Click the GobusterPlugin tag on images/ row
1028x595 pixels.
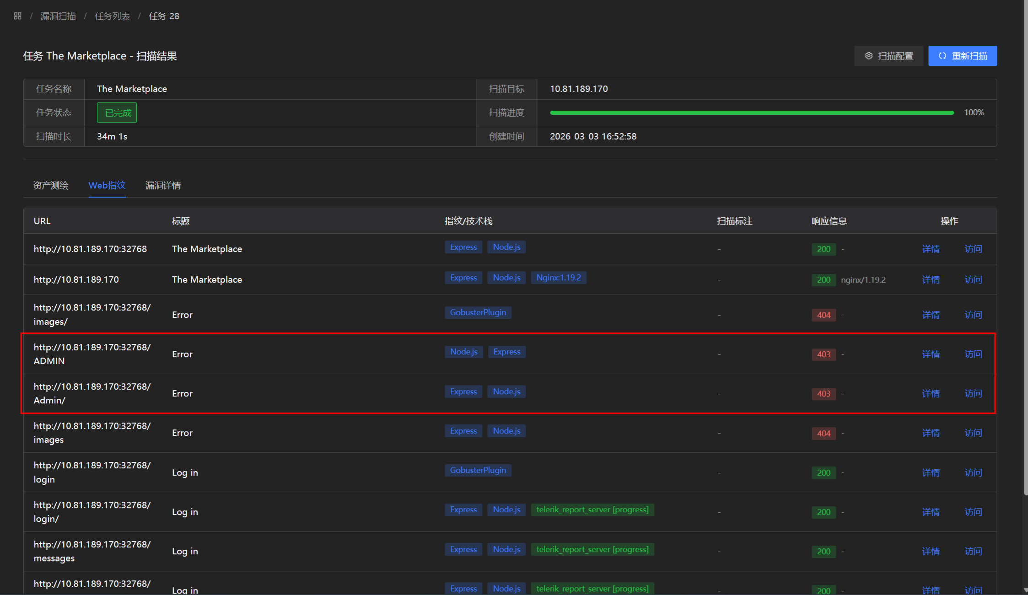pyautogui.click(x=478, y=312)
